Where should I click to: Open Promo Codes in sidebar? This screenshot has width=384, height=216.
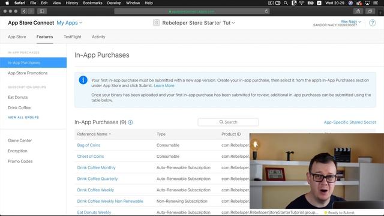[20, 161]
